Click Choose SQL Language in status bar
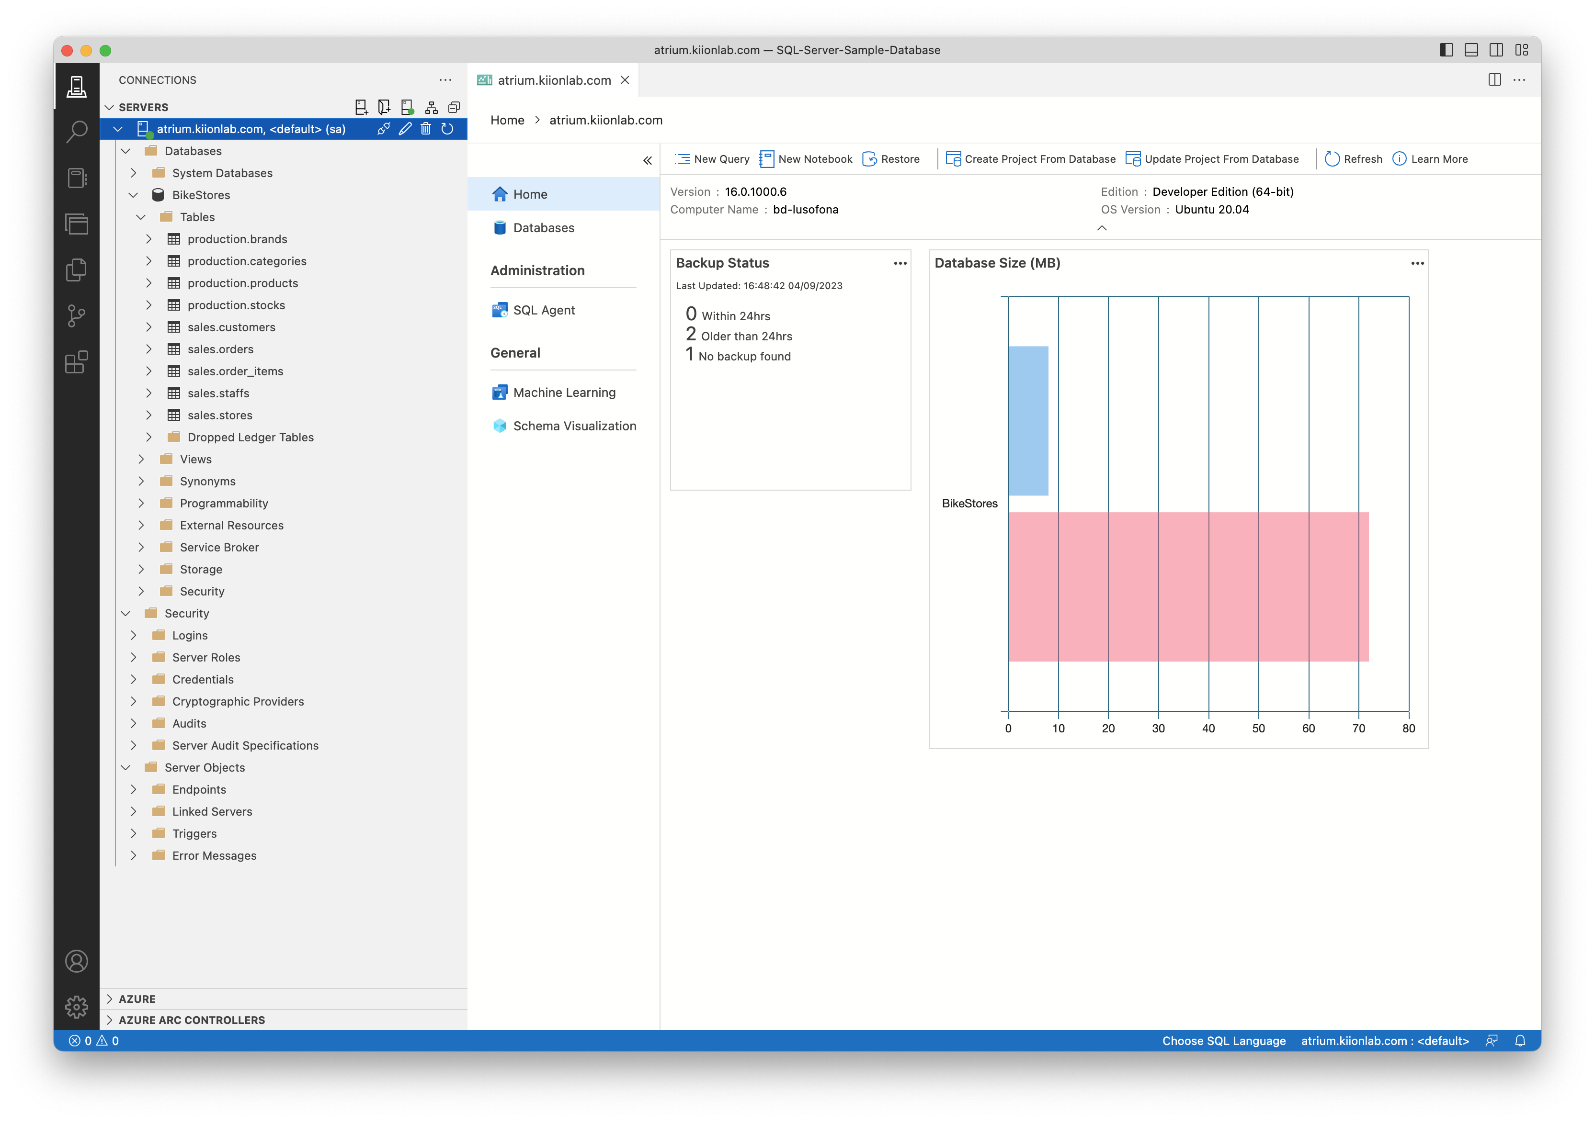This screenshot has height=1122, width=1595. 1224,1040
